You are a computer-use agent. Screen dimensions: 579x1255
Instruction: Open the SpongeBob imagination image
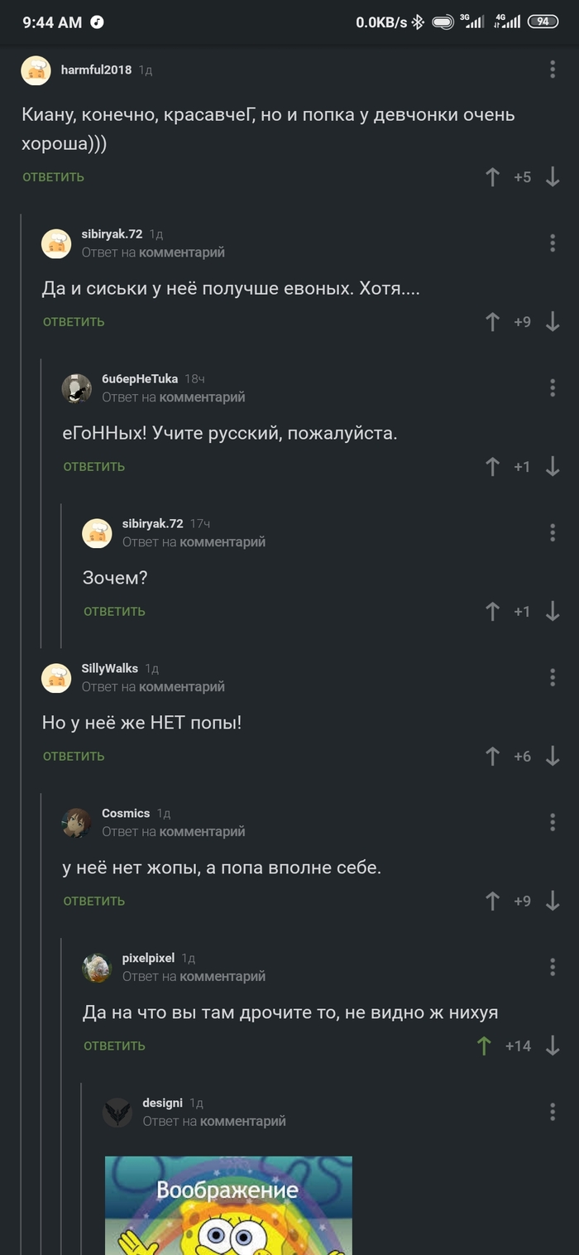(228, 1205)
